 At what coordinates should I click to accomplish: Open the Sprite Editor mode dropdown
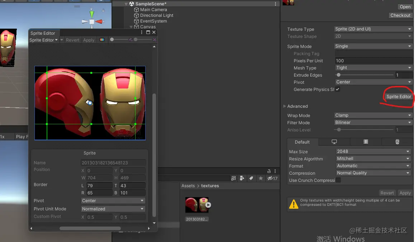click(x=43, y=40)
